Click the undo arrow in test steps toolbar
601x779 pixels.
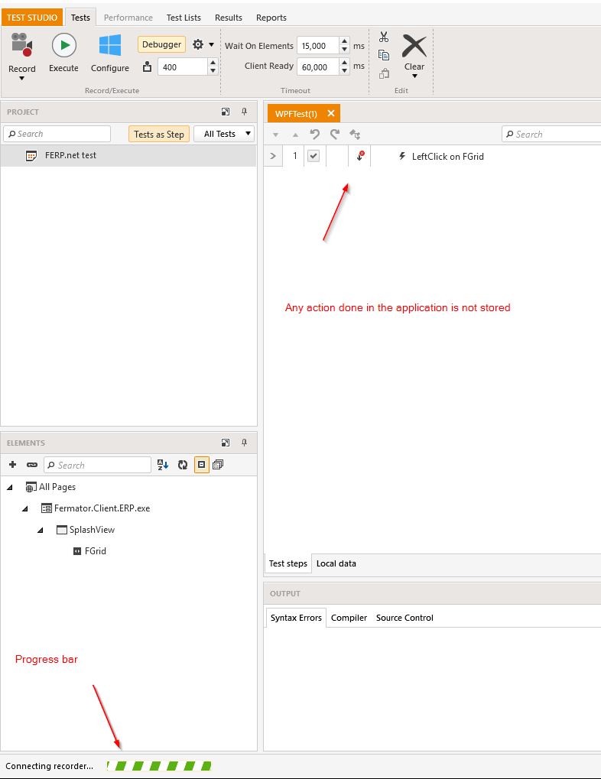[314, 135]
